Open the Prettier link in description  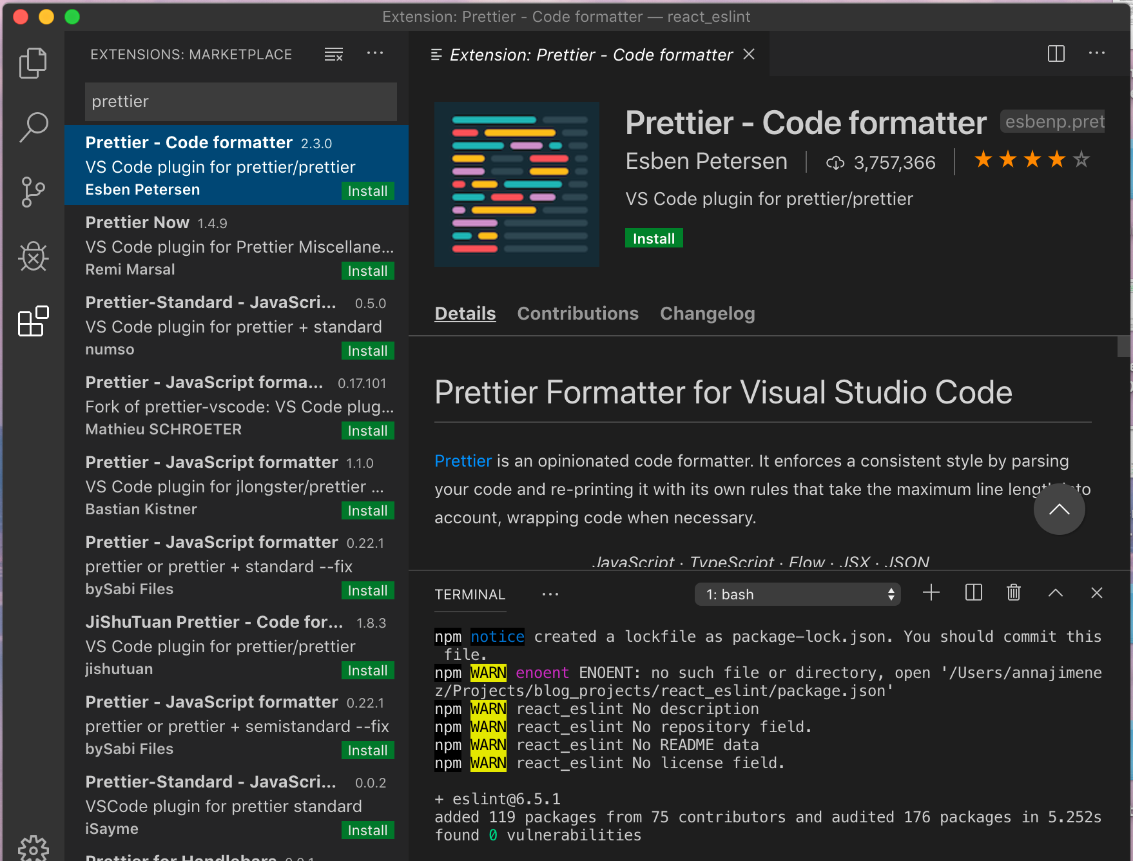(463, 461)
